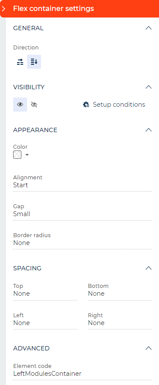
Task: Collapse the settings panel using header arrow
Action: click(x=3, y=9)
